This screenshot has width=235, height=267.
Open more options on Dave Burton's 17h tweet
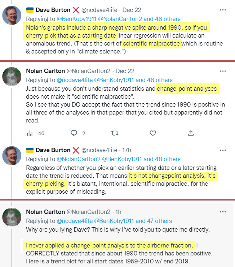tap(223, 150)
